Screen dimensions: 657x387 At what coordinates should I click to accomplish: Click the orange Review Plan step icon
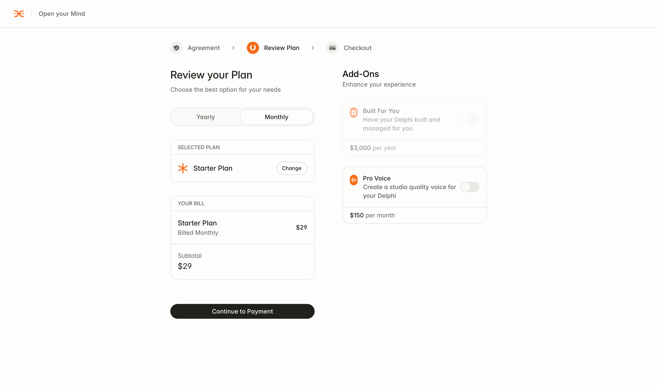(253, 48)
